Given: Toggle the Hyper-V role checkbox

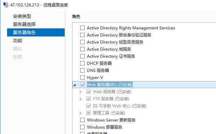Looking at the screenshot, I should click(x=82, y=77).
